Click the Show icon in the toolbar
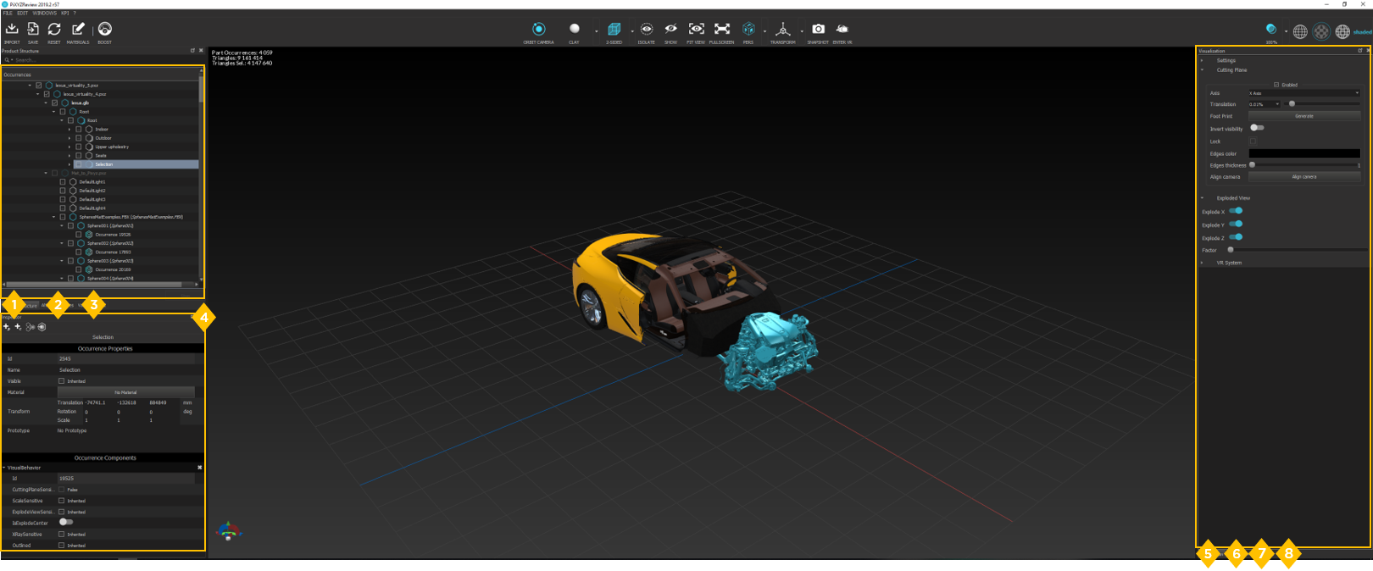Image resolution: width=1373 pixels, height=571 pixels. (670, 29)
